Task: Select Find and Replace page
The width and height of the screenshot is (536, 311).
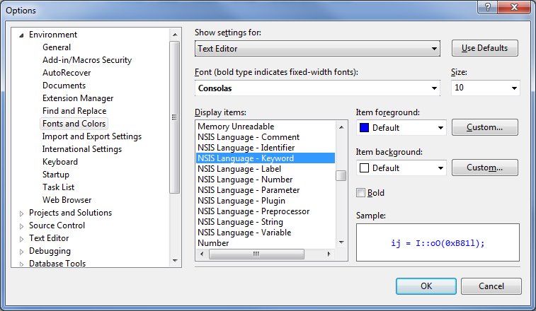Action: click(x=74, y=111)
